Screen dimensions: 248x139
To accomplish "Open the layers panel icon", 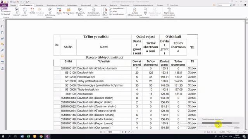I will pos(2,39).
